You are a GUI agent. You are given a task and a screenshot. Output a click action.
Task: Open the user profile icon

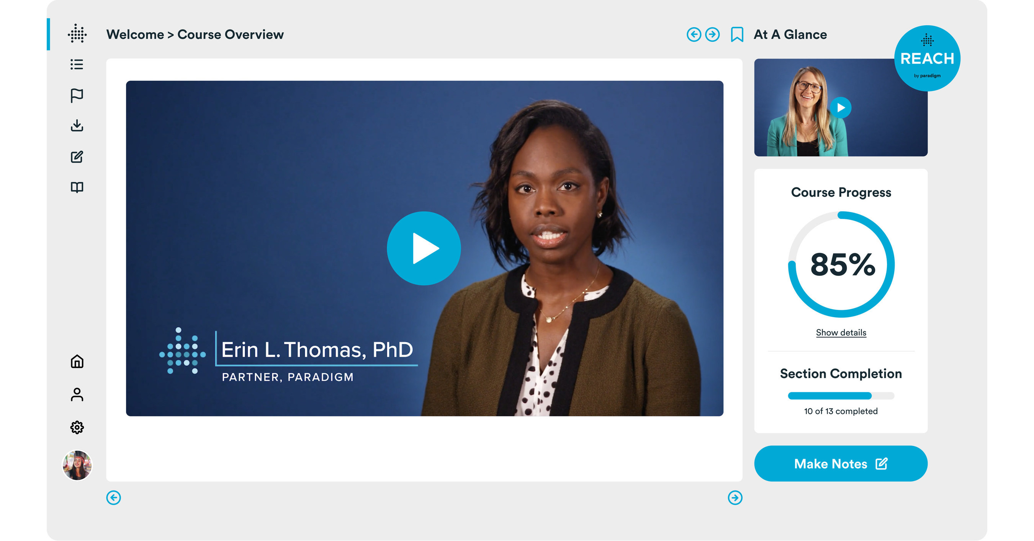click(77, 394)
